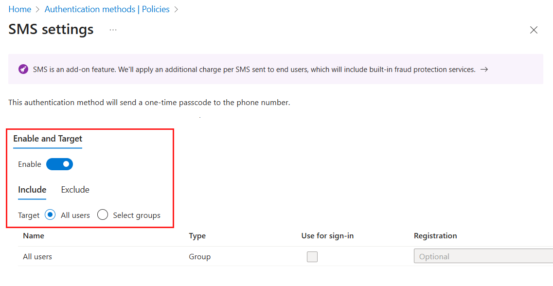Screen dimensions: 553x286
Task: Click the Enable and Target section heading
Action: point(47,139)
